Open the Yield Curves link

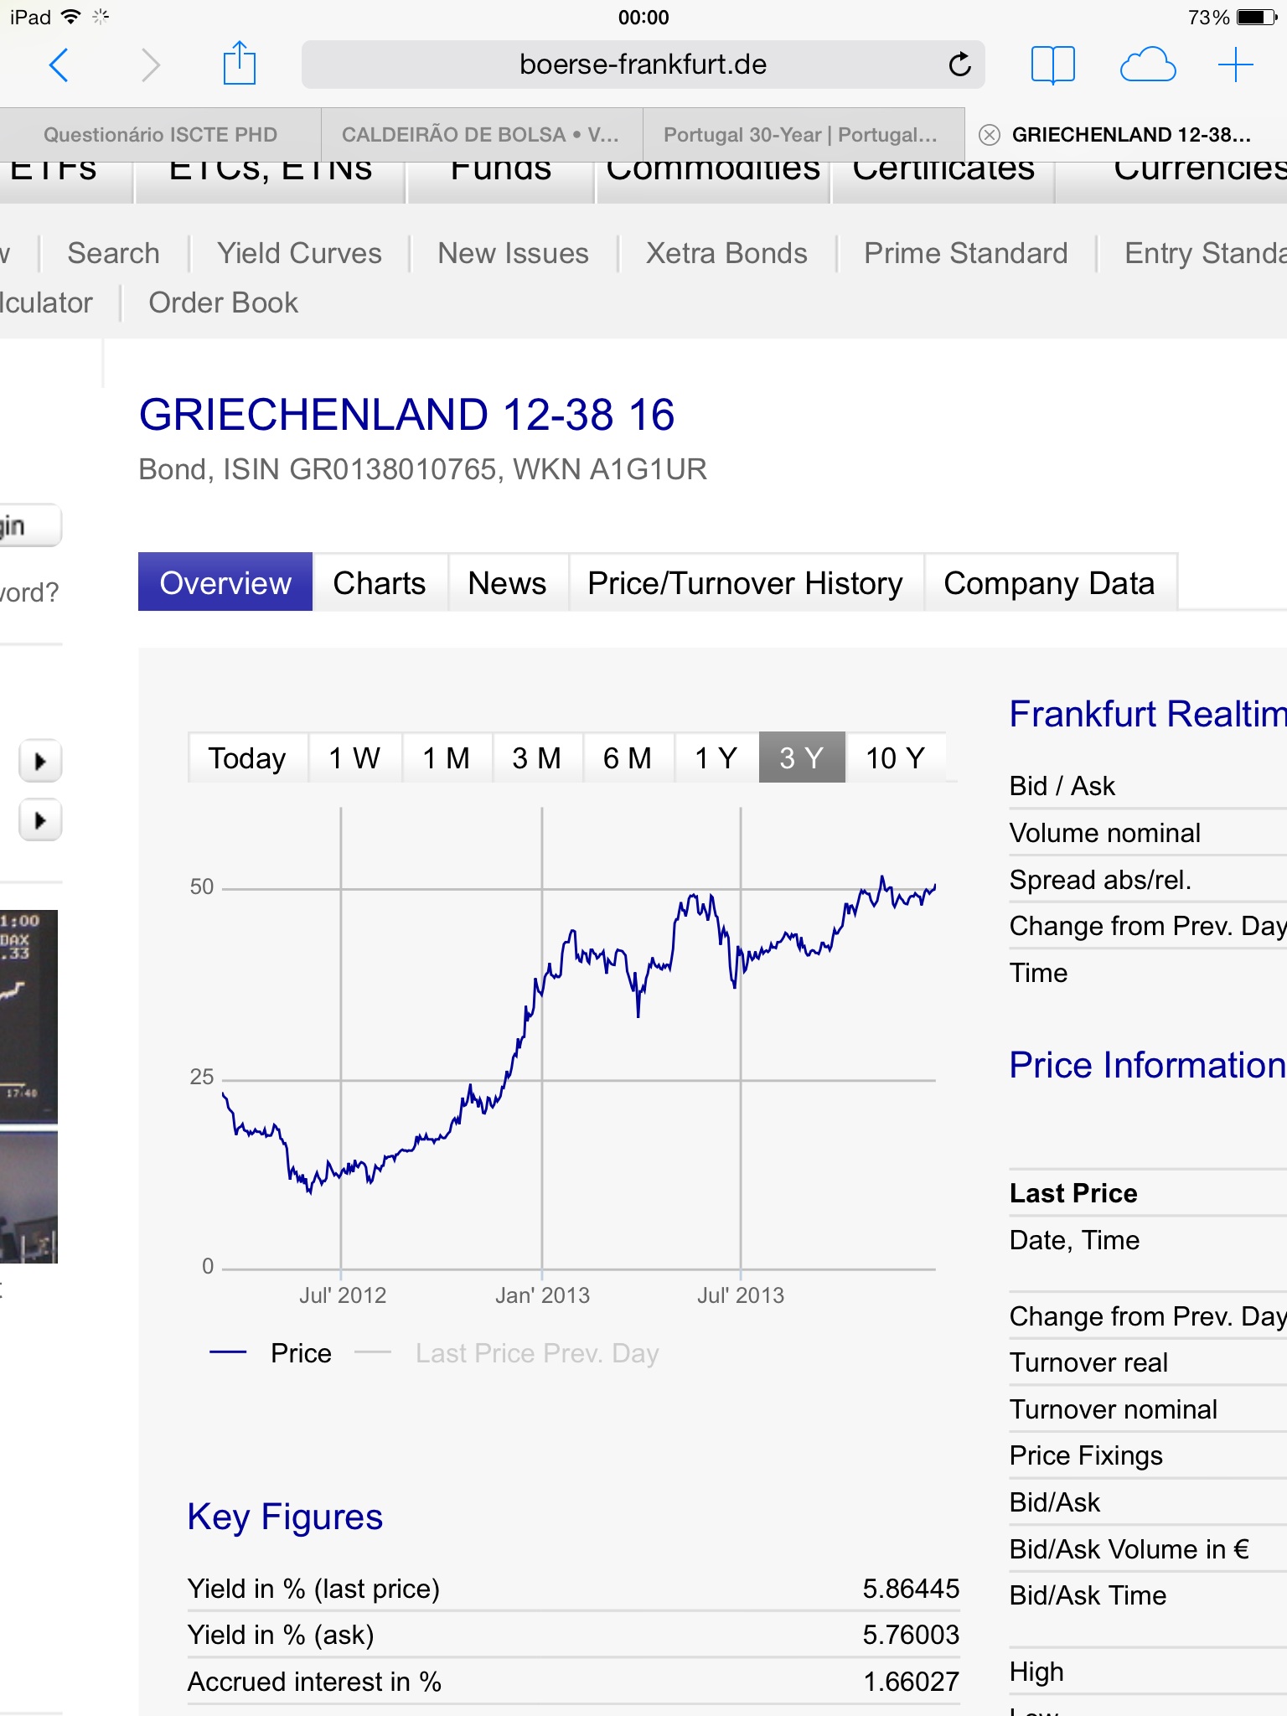click(x=299, y=253)
